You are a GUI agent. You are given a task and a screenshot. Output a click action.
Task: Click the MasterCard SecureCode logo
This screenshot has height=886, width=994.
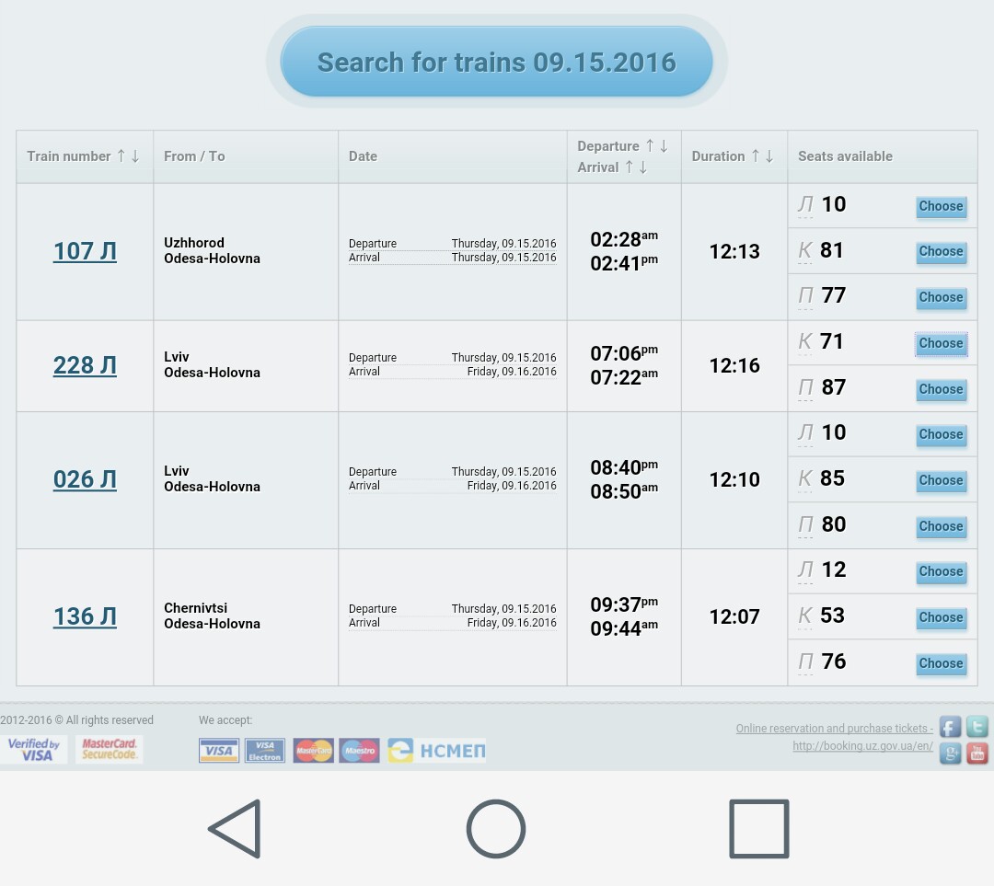tap(109, 749)
